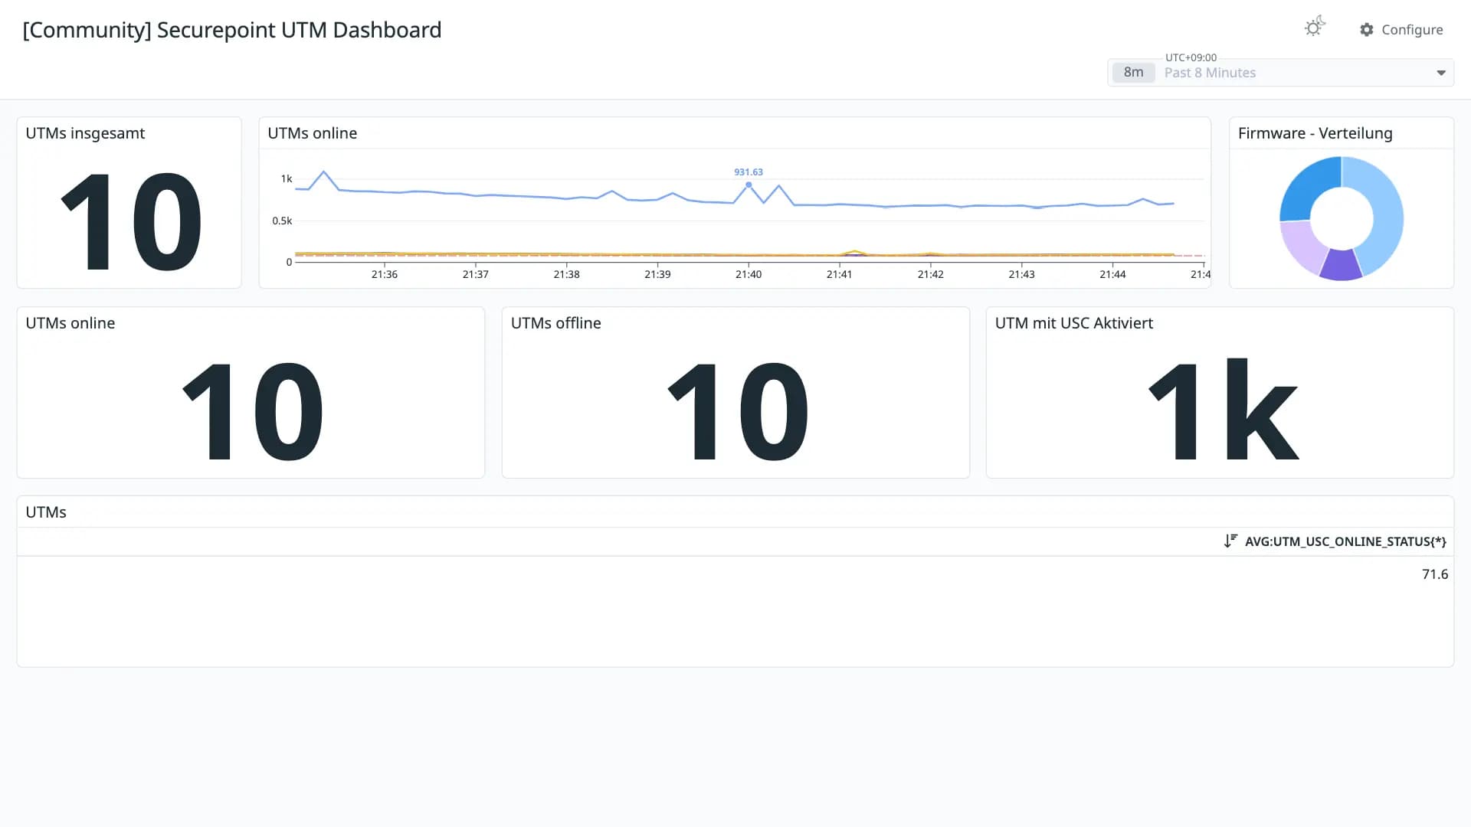Click the 21:44 label on time axis

coord(1112,274)
